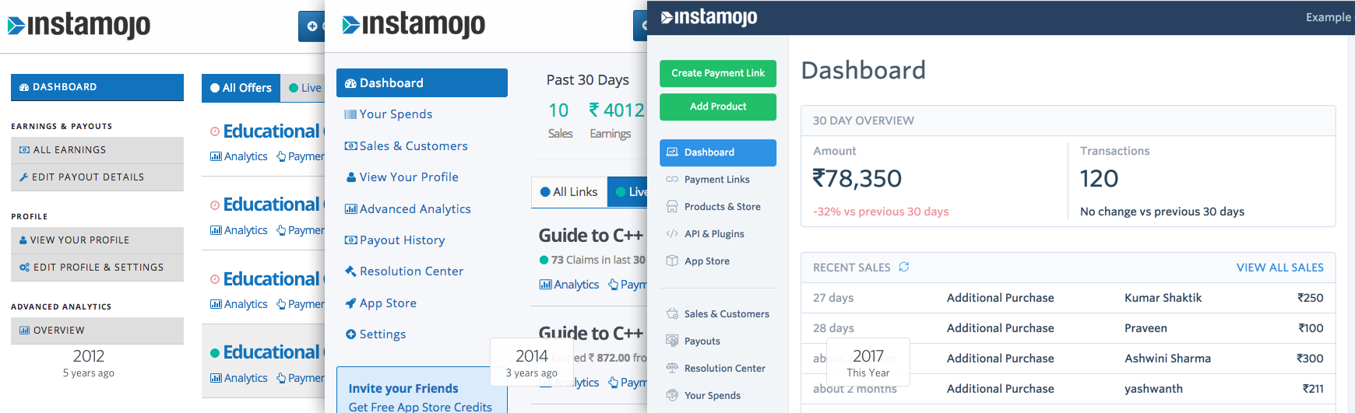Viewport: 1355px width, 413px height.
Task: Open View Your Profile in 2014 sidebar
Action: (x=401, y=177)
